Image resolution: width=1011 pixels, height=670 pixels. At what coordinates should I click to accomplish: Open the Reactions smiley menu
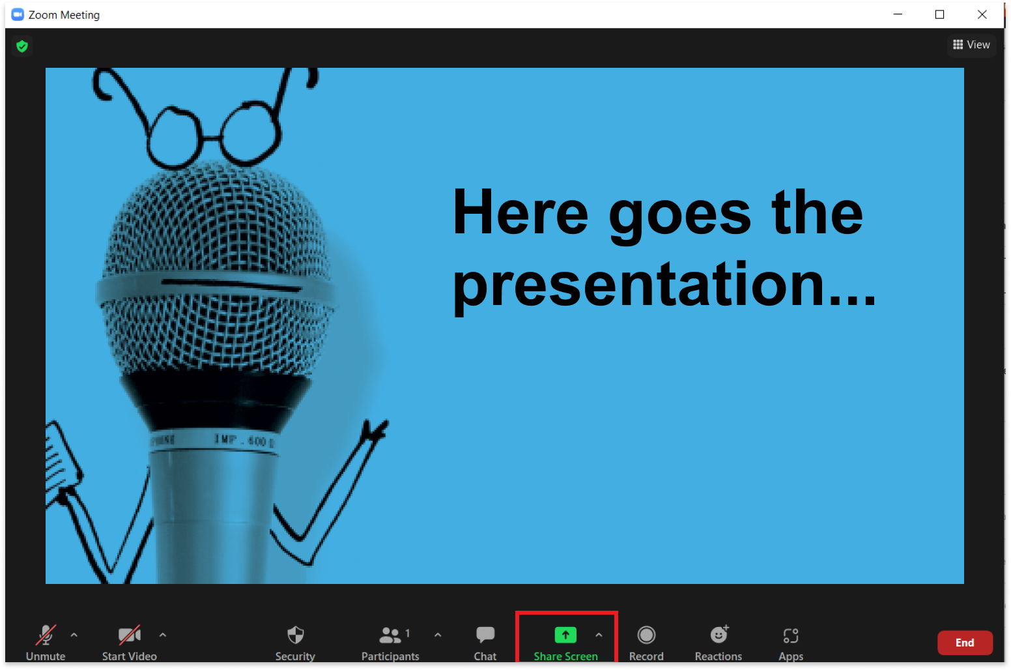[x=718, y=642]
